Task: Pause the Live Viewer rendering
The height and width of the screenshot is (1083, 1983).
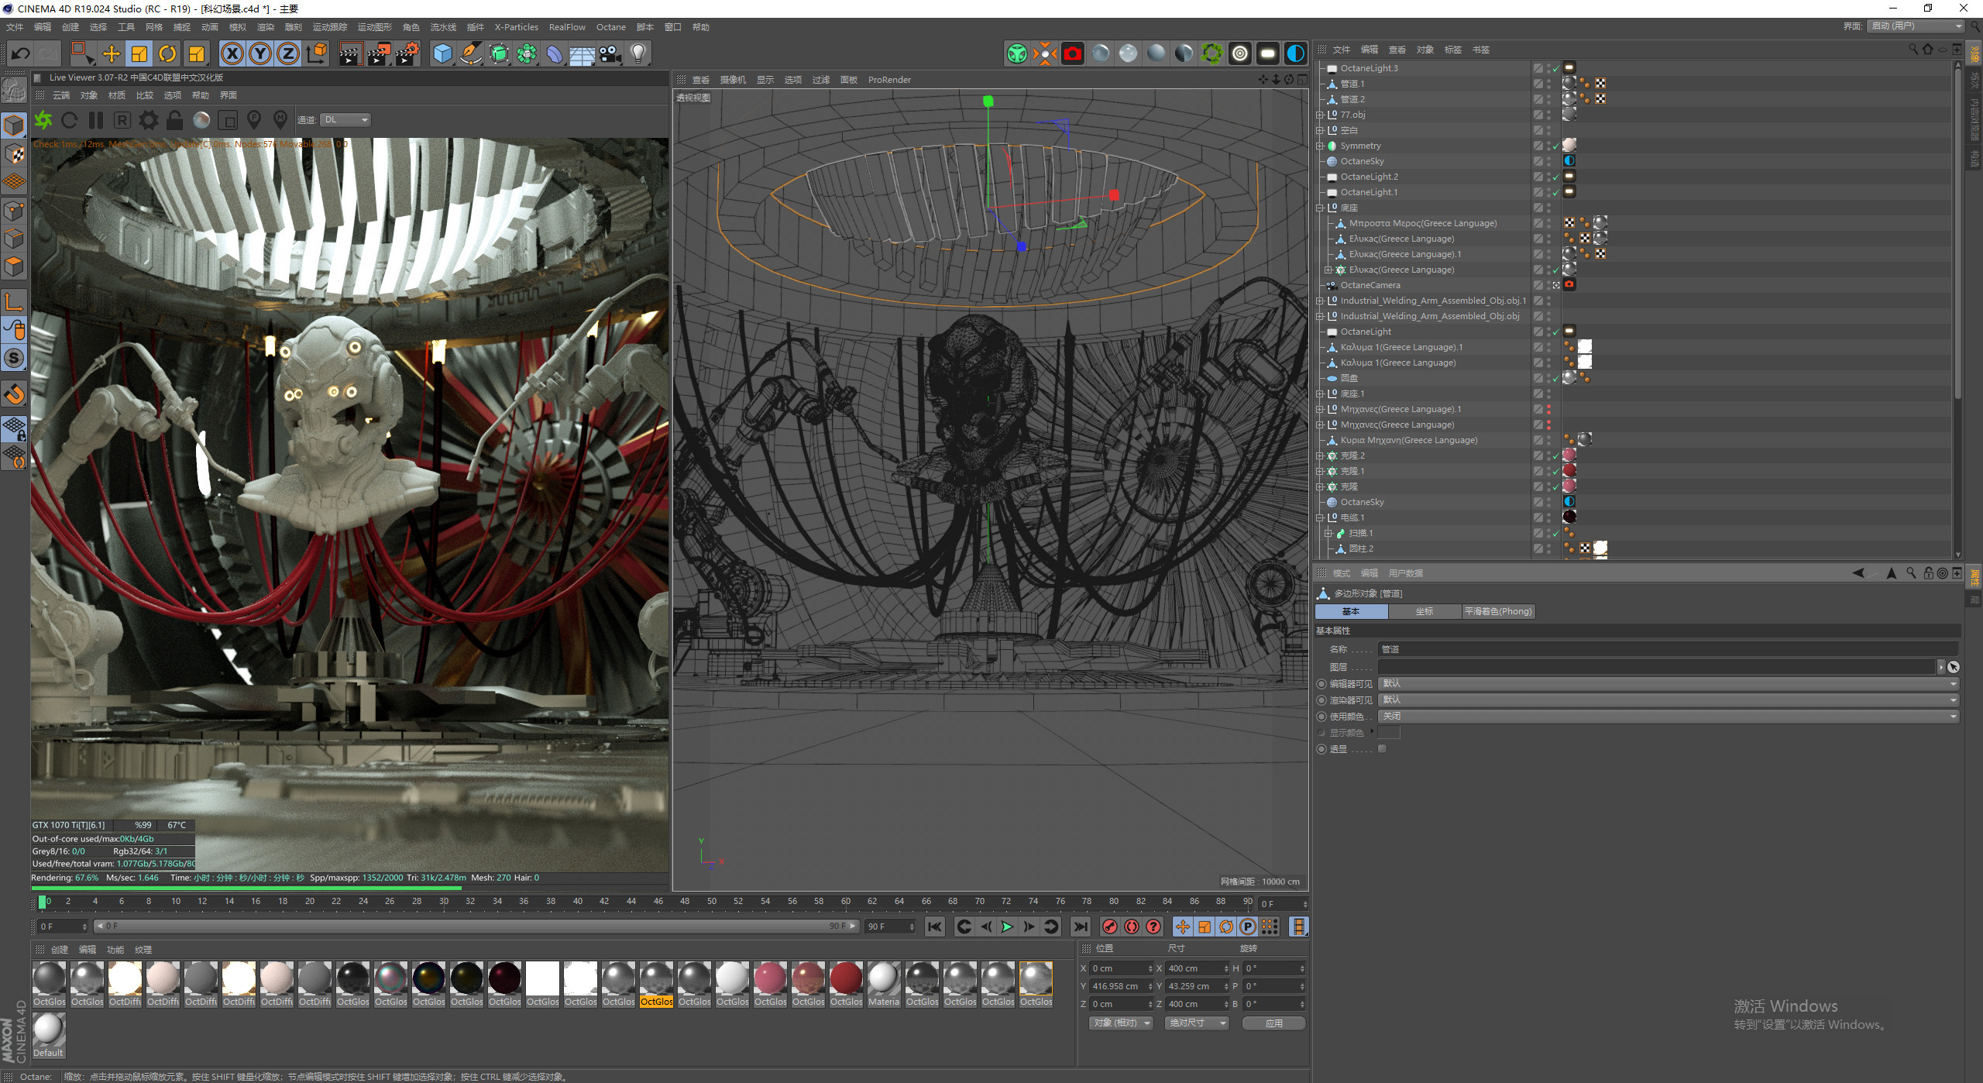Action: pyautogui.click(x=95, y=120)
